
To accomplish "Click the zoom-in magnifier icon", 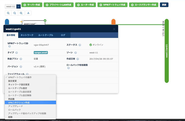I will coord(21,13).
